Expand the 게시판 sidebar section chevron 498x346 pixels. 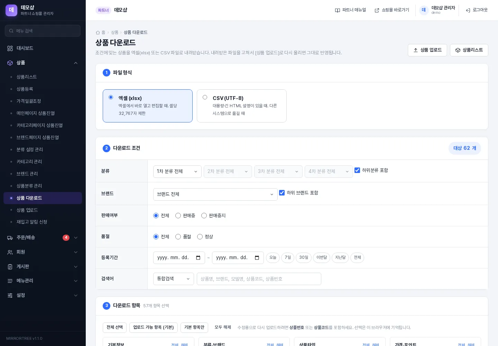point(76,267)
